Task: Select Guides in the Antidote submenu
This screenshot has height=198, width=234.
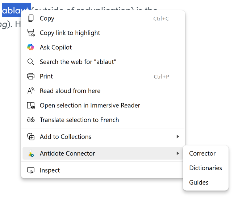Action: point(199,182)
